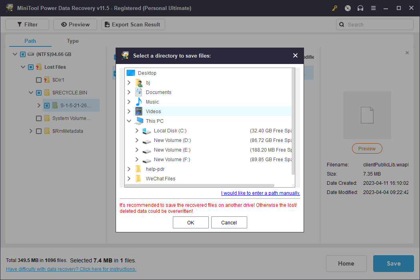The width and height of the screenshot is (420, 280).
Task: Click the WeChat Files folder icon
Action: click(138, 178)
